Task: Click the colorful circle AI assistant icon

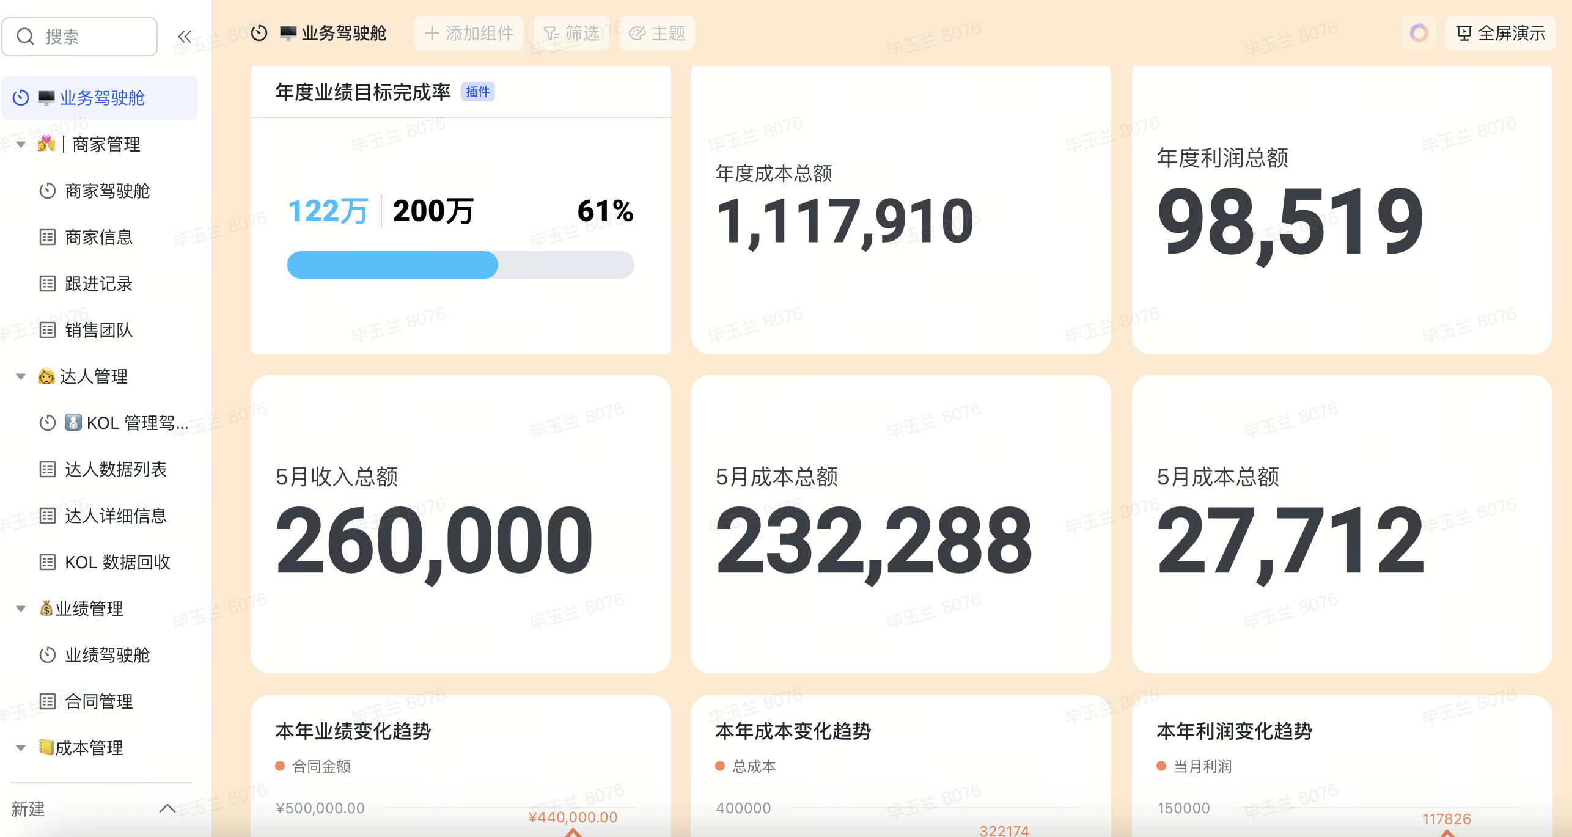Action: 1418,33
